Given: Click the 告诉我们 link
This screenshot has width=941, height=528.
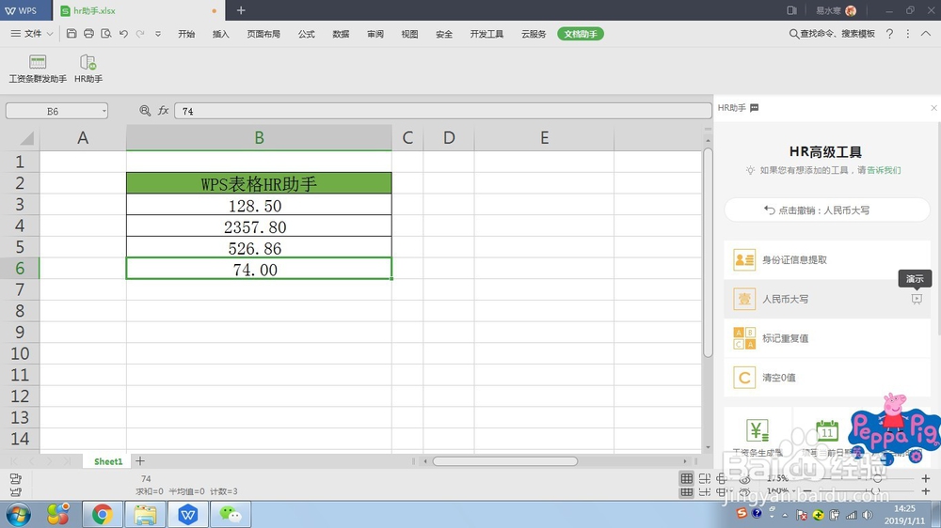Looking at the screenshot, I should (x=884, y=170).
